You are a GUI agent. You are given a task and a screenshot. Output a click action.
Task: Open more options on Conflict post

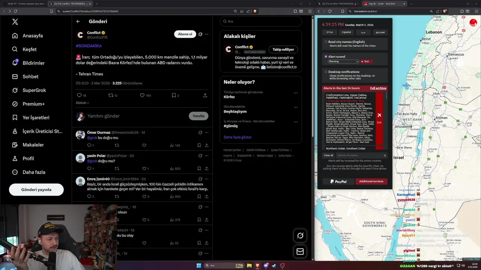click(206, 34)
